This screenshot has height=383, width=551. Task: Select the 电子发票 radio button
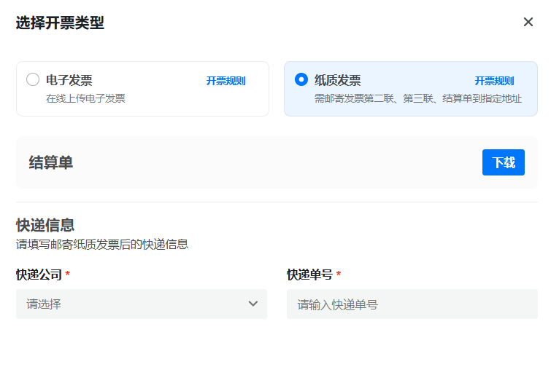(x=33, y=80)
